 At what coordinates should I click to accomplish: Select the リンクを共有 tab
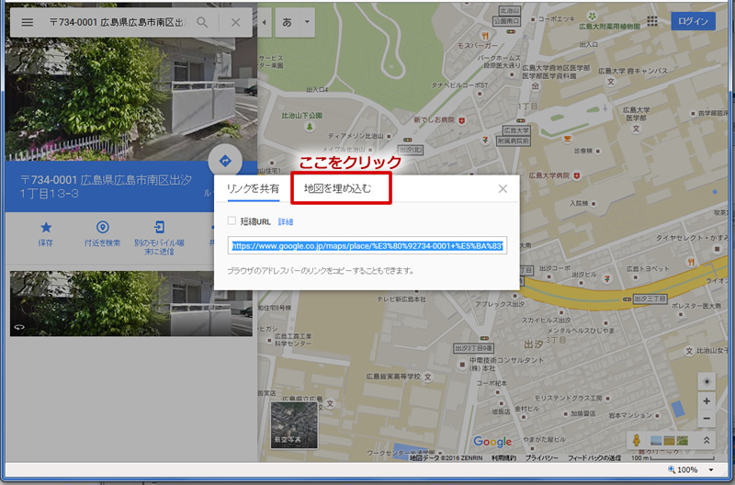pyautogui.click(x=253, y=188)
